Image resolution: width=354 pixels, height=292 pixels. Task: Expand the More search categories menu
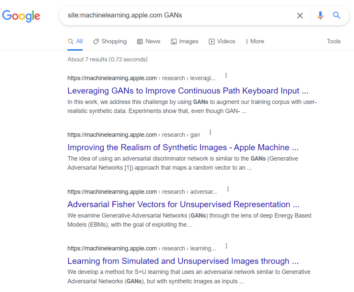pyautogui.click(x=255, y=41)
